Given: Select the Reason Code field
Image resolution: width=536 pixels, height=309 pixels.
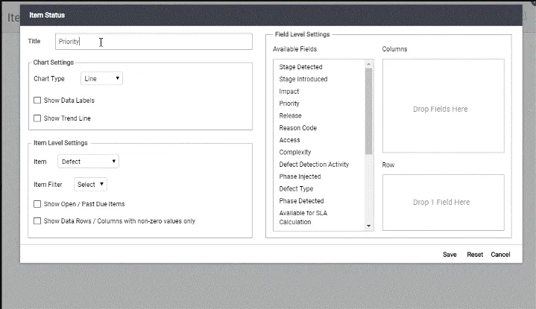Looking at the screenshot, I should (x=297, y=128).
